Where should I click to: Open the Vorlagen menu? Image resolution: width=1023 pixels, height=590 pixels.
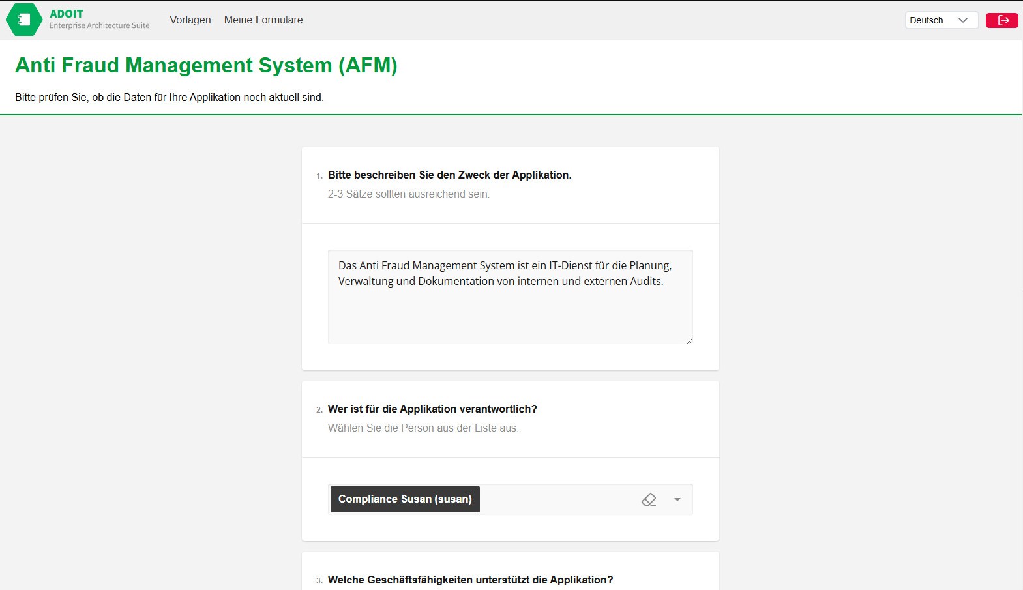pos(190,20)
